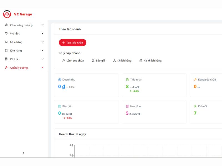Collapse the Quản lý xưởng chevron

42,68
